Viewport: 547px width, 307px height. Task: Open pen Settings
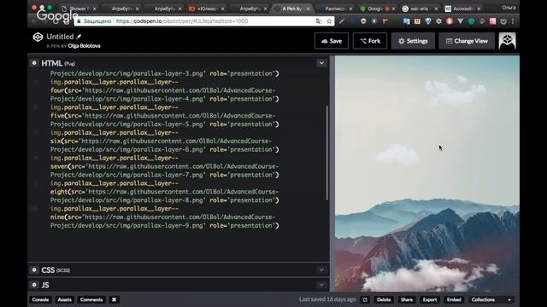point(413,41)
